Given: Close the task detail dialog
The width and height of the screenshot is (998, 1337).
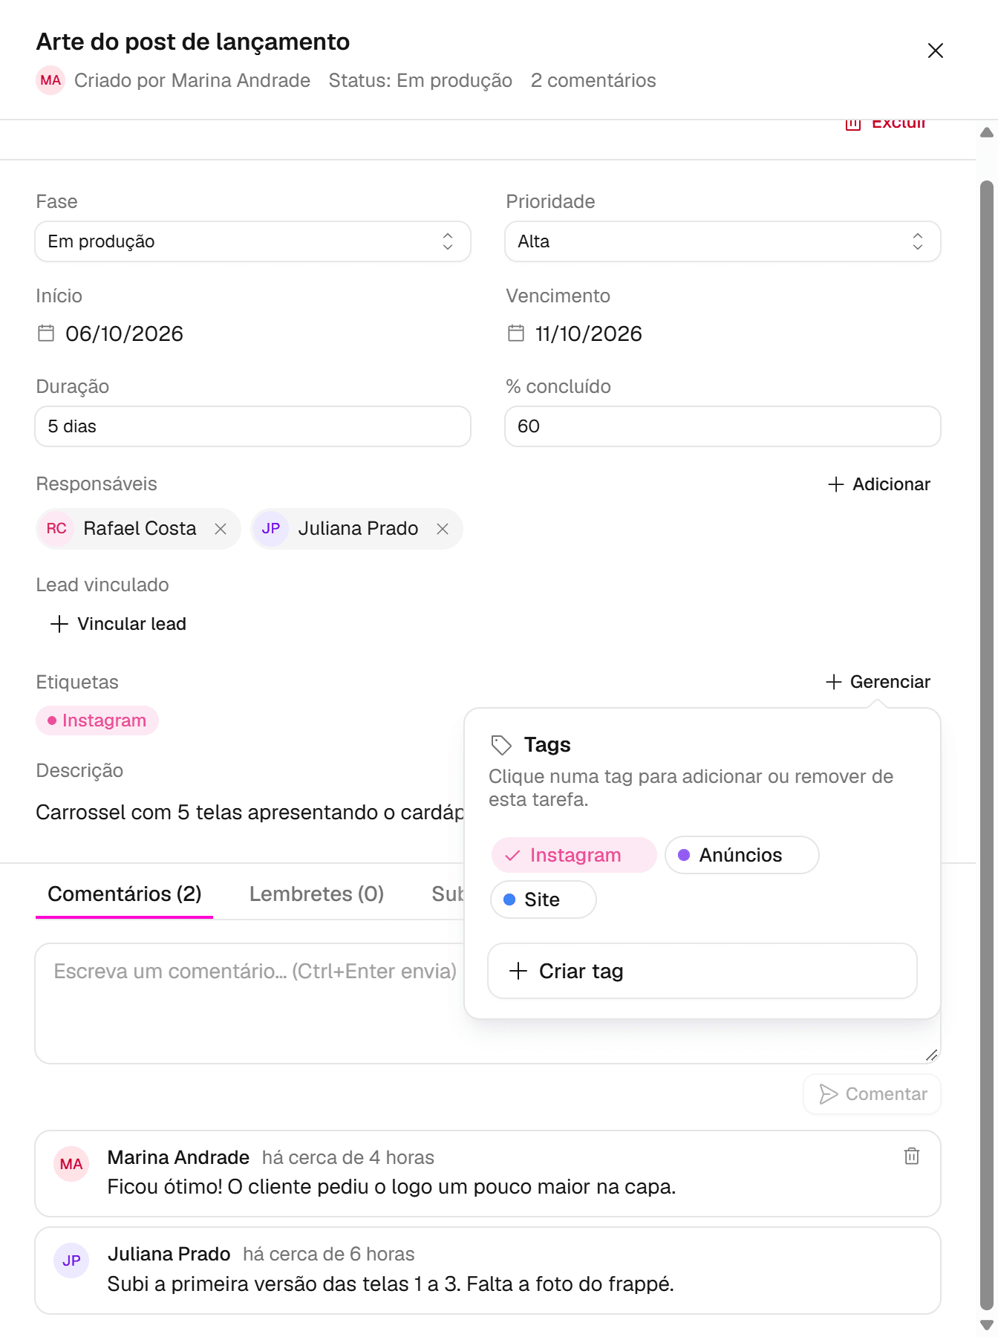Looking at the screenshot, I should tap(935, 51).
